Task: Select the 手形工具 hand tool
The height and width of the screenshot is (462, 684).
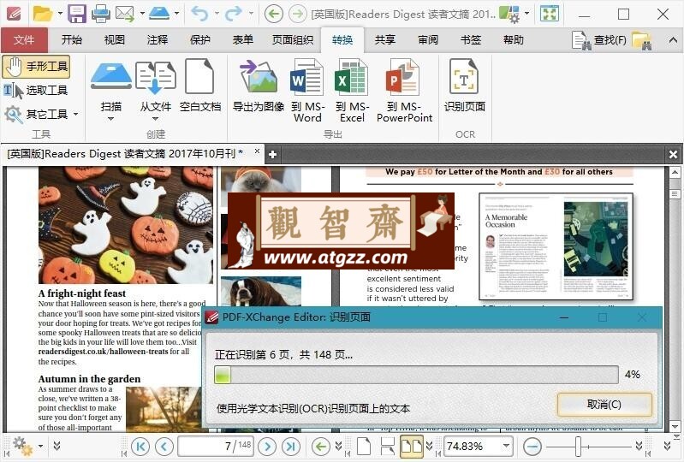Action: 36,66
